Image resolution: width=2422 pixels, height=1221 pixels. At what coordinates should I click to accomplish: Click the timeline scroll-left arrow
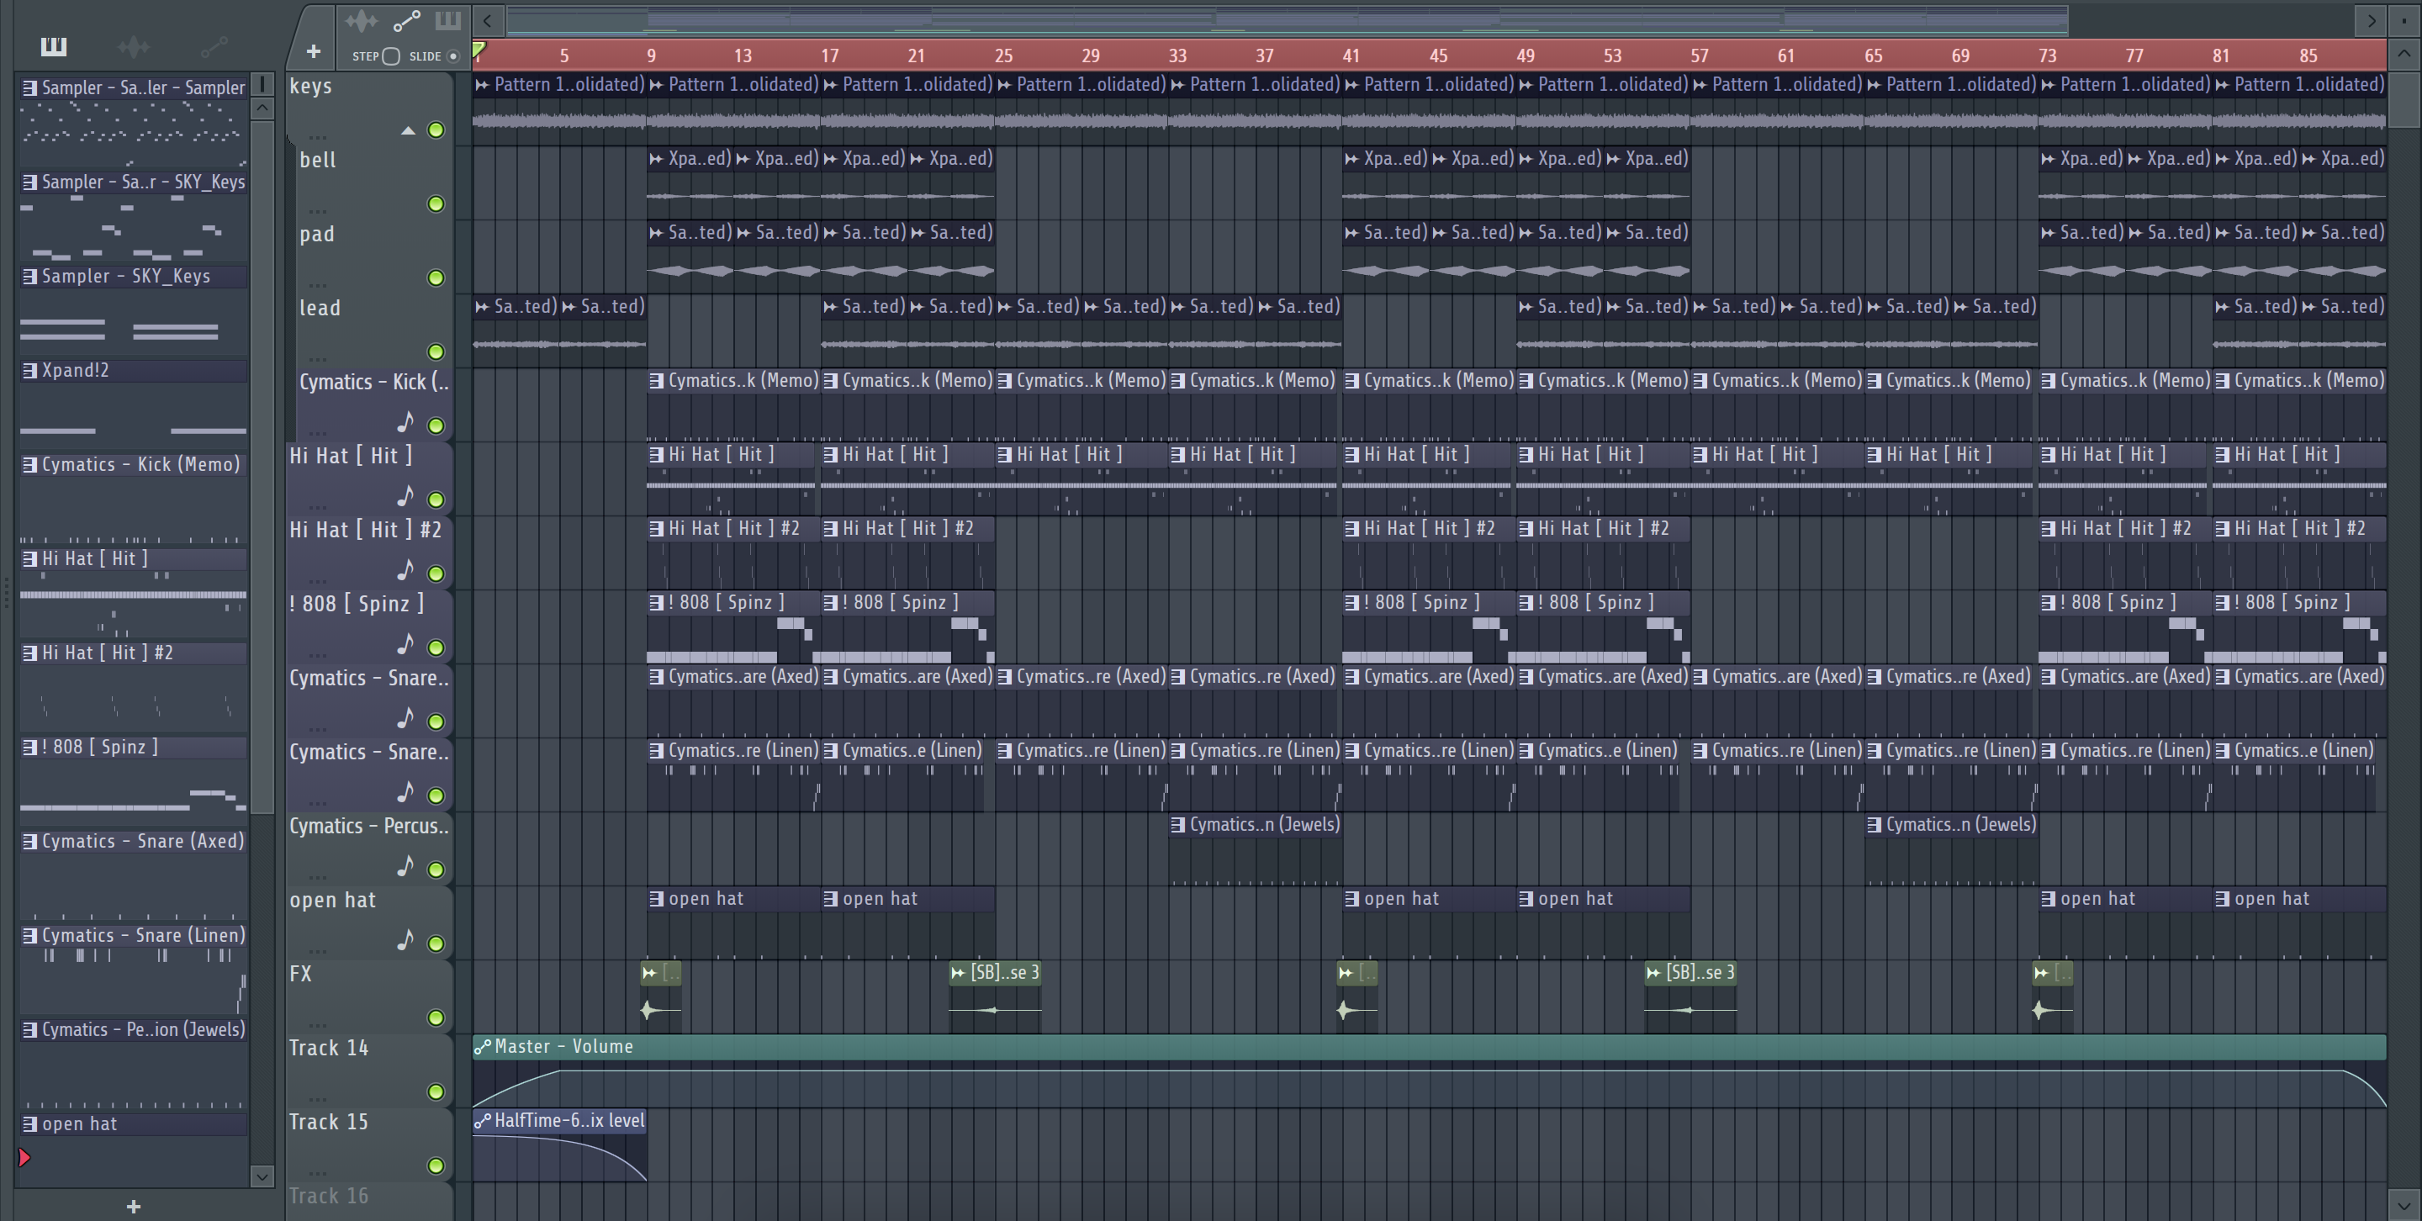click(487, 19)
